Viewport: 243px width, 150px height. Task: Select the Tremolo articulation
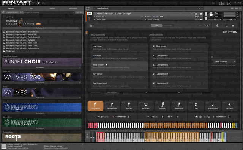[163, 106]
